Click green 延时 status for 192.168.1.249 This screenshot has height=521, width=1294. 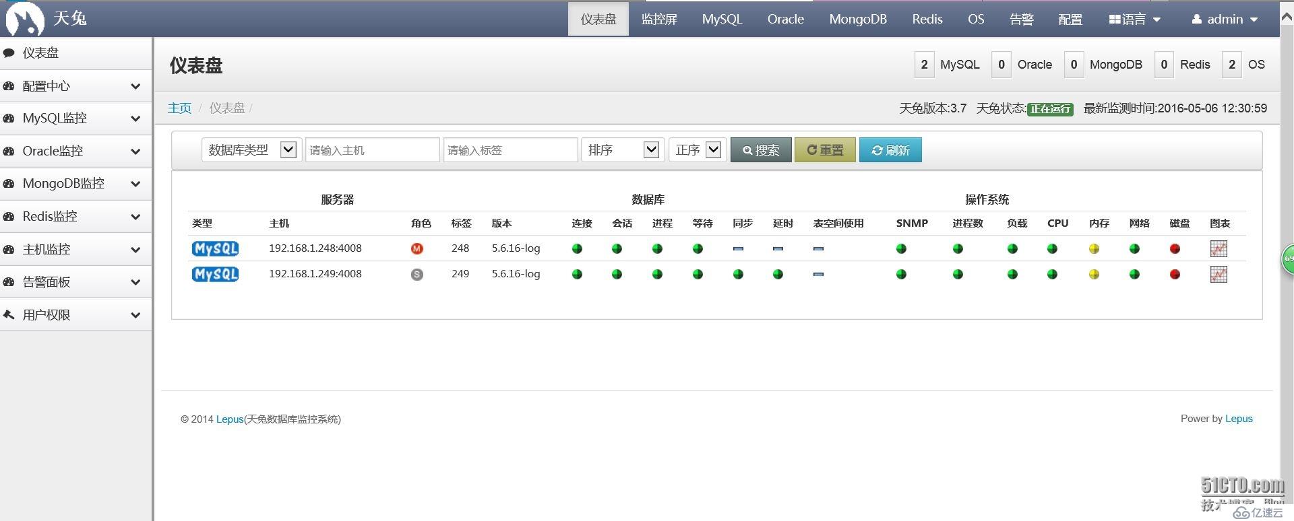tap(778, 274)
